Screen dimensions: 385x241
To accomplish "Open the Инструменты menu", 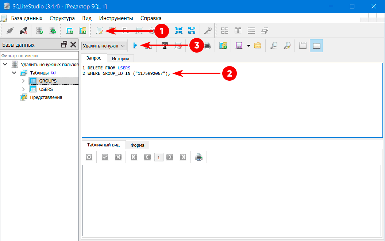I will 116,18.
